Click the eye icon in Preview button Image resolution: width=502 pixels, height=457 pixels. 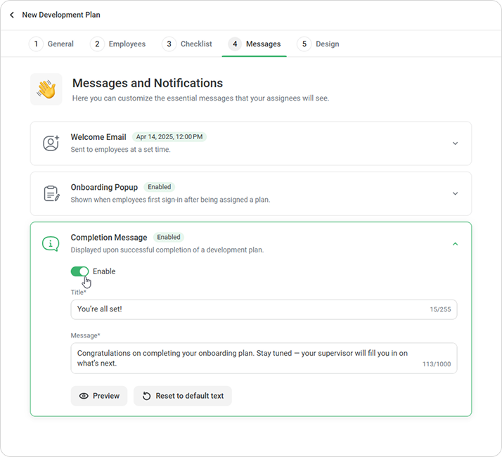tap(84, 396)
